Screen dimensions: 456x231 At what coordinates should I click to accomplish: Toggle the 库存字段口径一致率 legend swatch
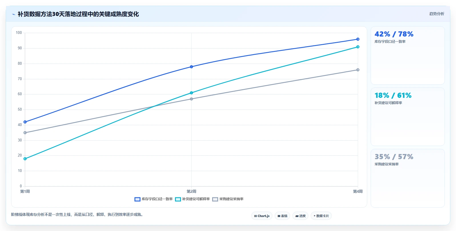137,199
